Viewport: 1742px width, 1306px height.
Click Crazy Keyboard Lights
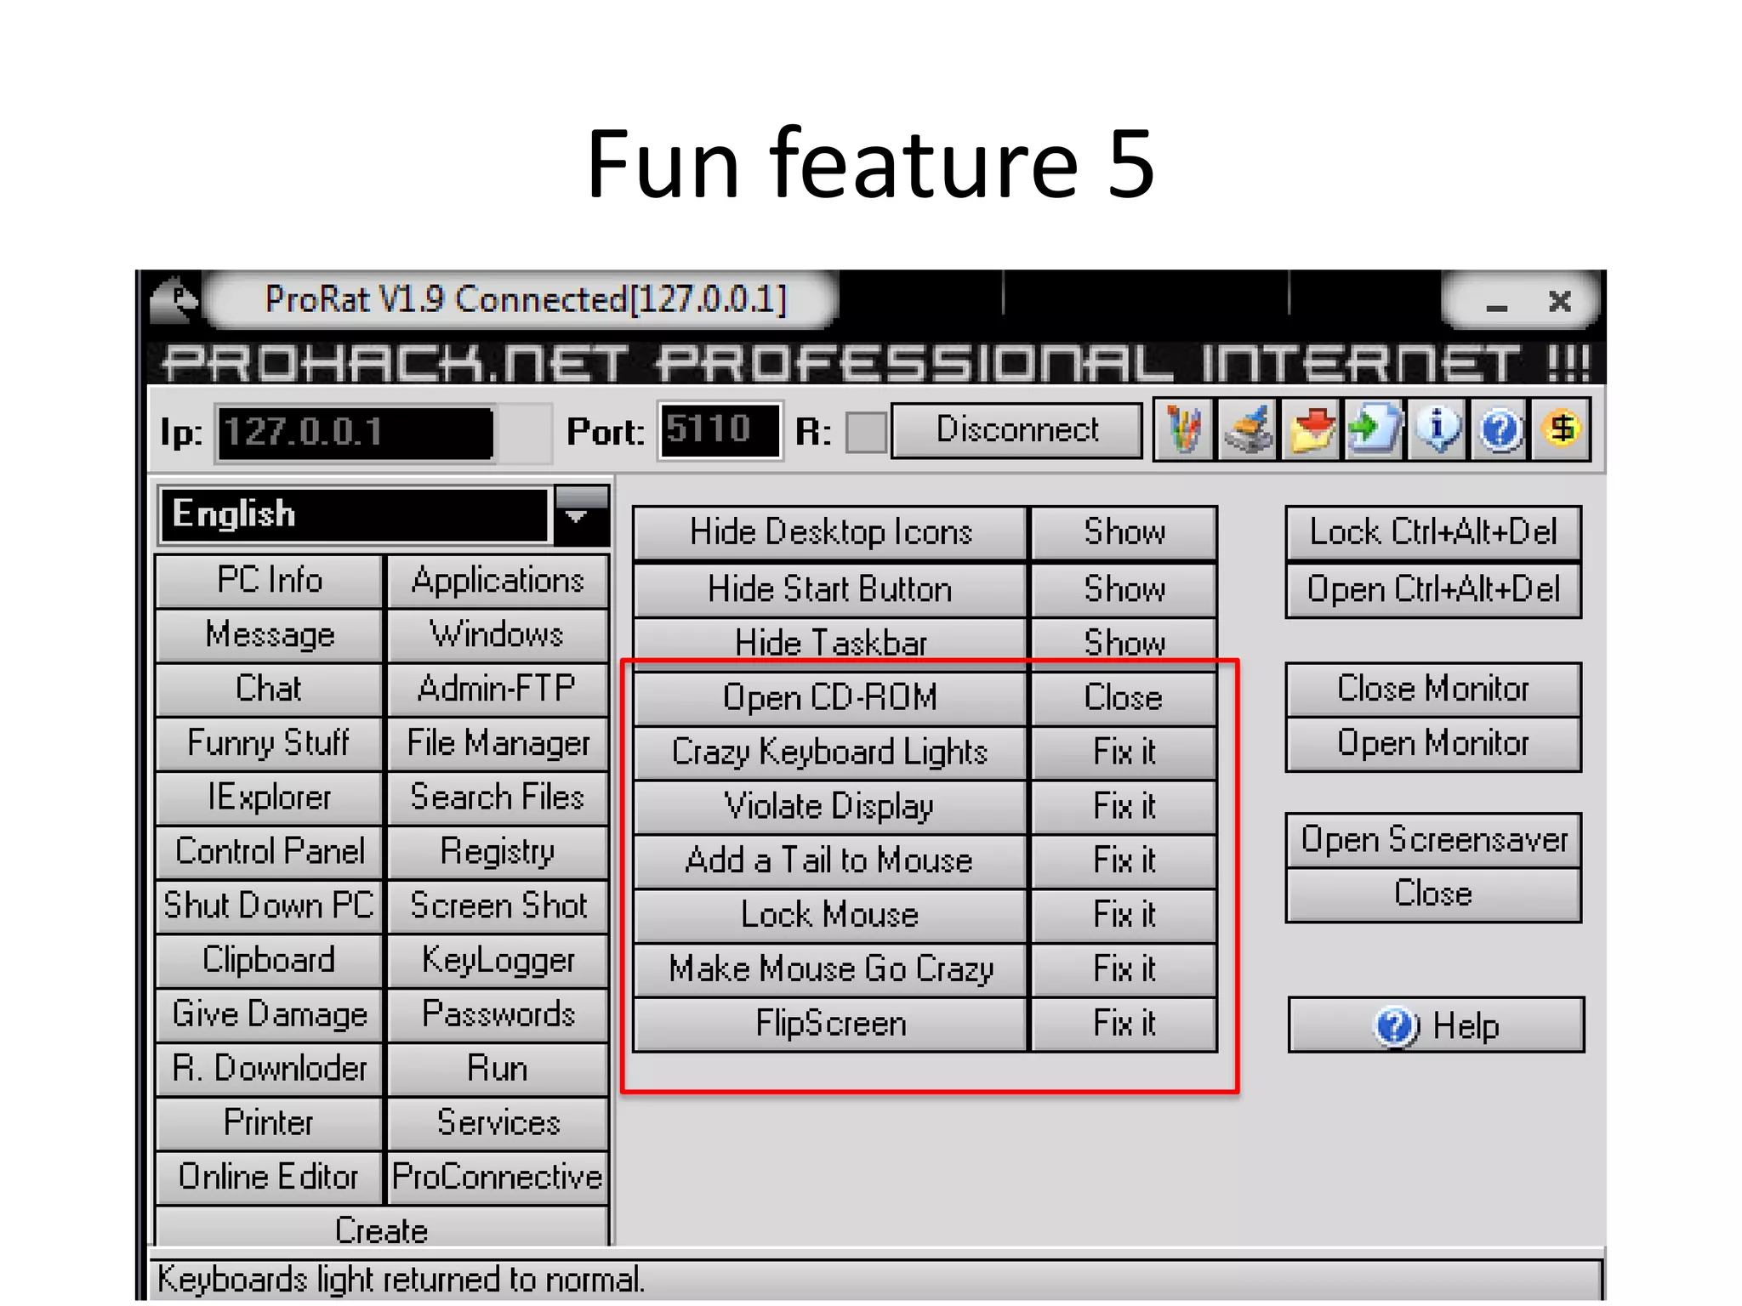[x=830, y=752]
